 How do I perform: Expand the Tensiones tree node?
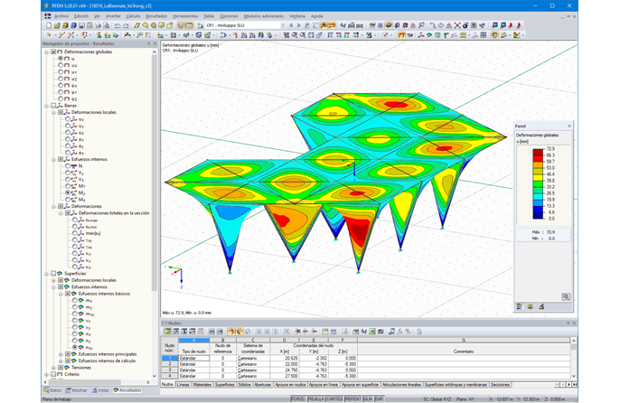(54, 368)
